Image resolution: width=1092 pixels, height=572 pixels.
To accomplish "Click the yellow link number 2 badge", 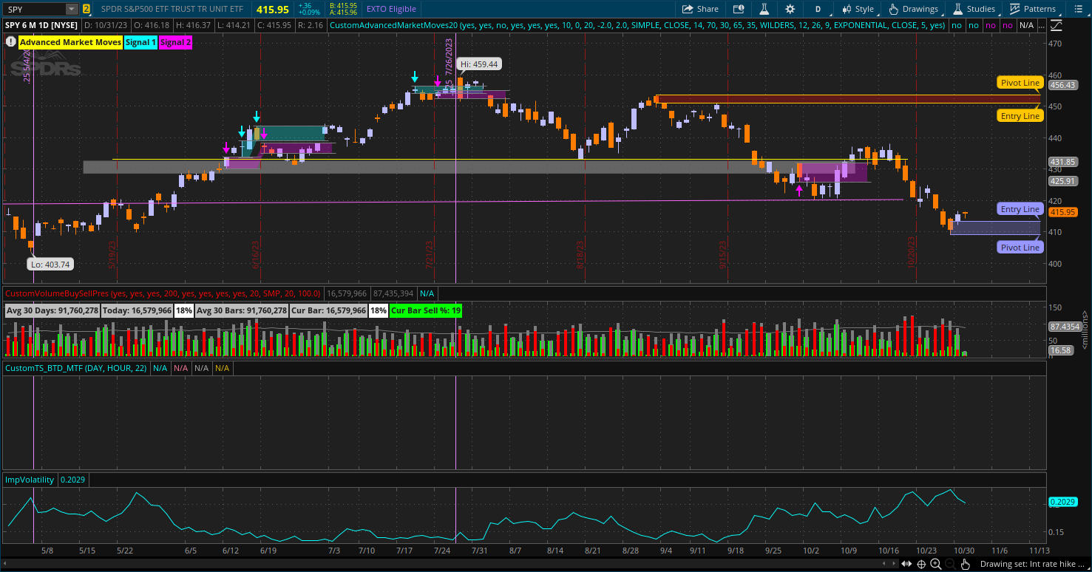I will point(87,9).
